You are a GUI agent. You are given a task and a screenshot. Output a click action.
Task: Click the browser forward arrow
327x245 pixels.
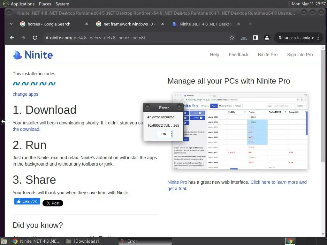(x=23, y=38)
